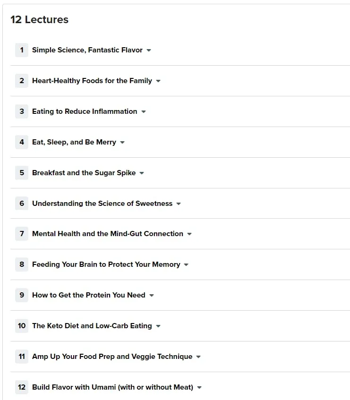Open Understanding the Science of Sweetness title
Screen dimensions: 350x400
point(102,204)
